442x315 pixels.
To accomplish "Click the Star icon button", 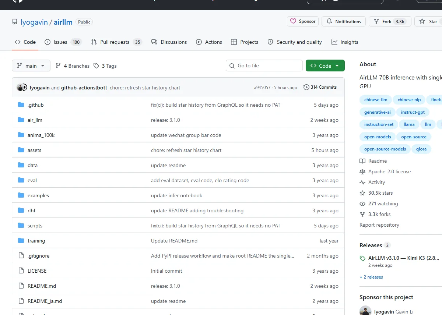I will (422, 21).
